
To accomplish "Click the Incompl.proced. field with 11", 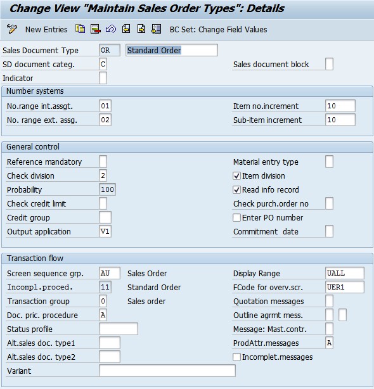I will (105, 287).
